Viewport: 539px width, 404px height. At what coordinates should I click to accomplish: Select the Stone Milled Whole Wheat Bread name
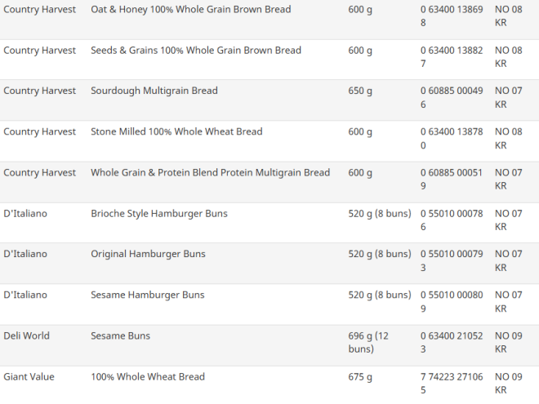point(176,132)
